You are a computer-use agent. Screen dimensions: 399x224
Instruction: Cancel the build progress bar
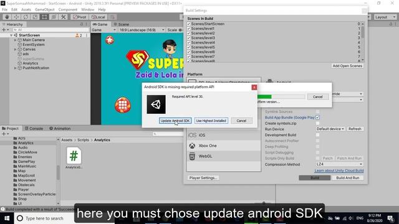pyautogui.click(x=317, y=97)
